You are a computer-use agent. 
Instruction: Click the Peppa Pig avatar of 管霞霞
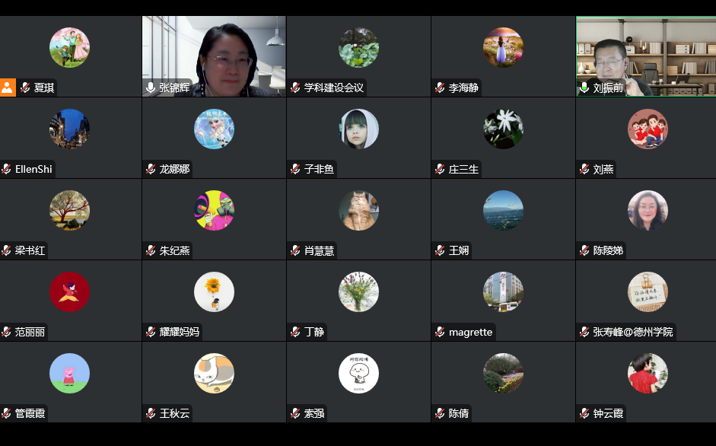click(x=69, y=374)
